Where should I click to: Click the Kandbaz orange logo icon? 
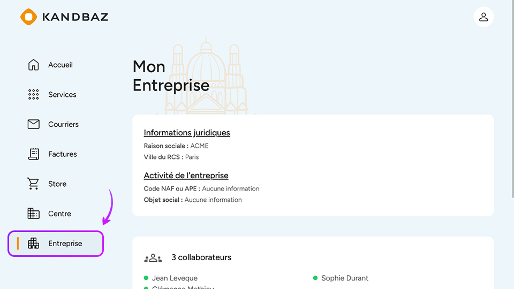coord(28,17)
